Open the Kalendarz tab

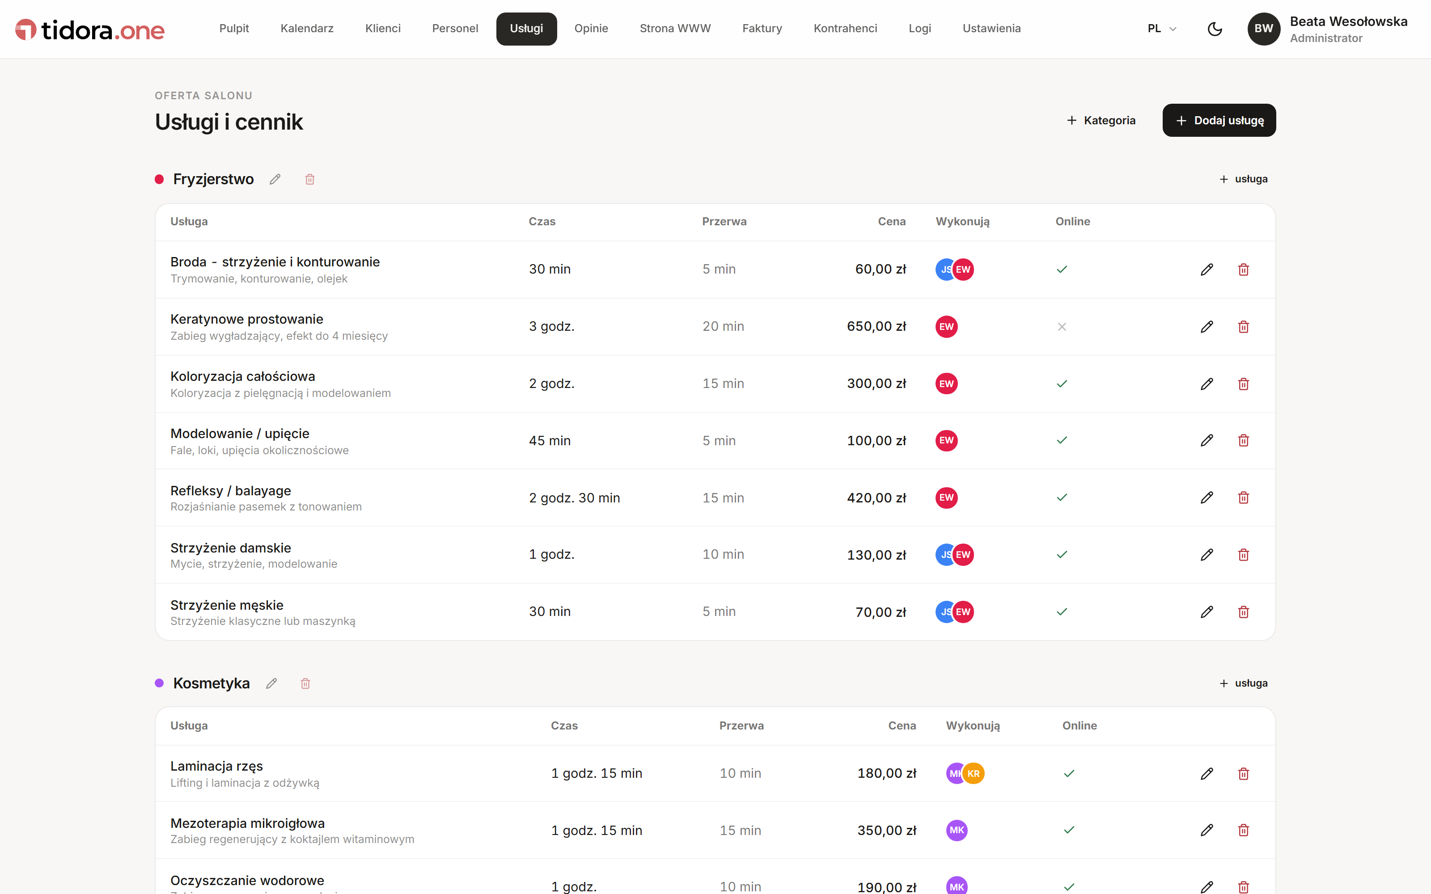click(x=307, y=28)
